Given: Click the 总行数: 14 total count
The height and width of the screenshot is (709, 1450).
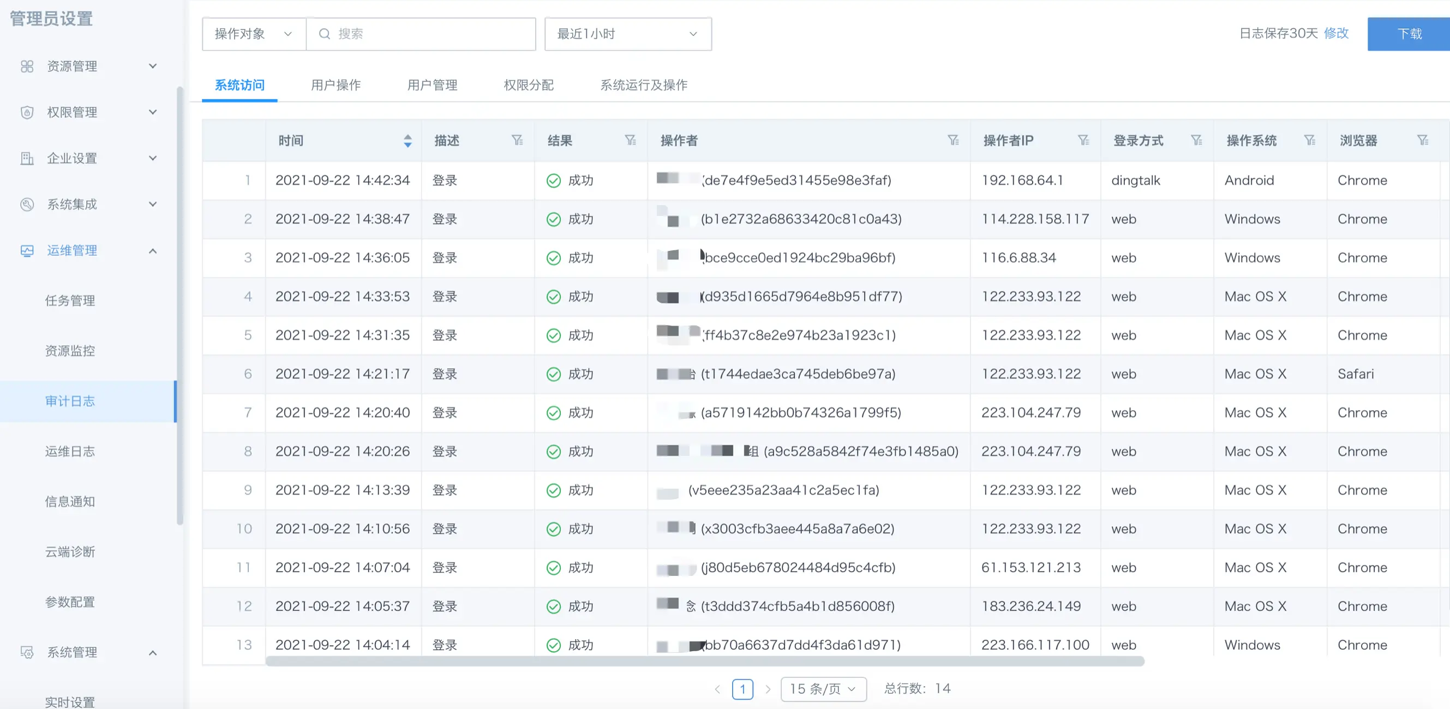Looking at the screenshot, I should pyautogui.click(x=917, y=689).
